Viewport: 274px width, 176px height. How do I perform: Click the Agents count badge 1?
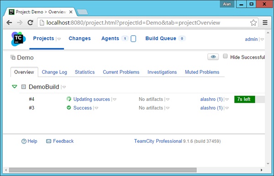click(x=125, y=39)
